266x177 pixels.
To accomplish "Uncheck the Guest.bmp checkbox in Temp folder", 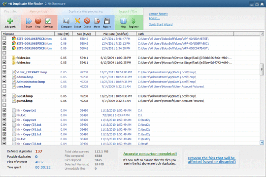I will [x=4, y=96].
